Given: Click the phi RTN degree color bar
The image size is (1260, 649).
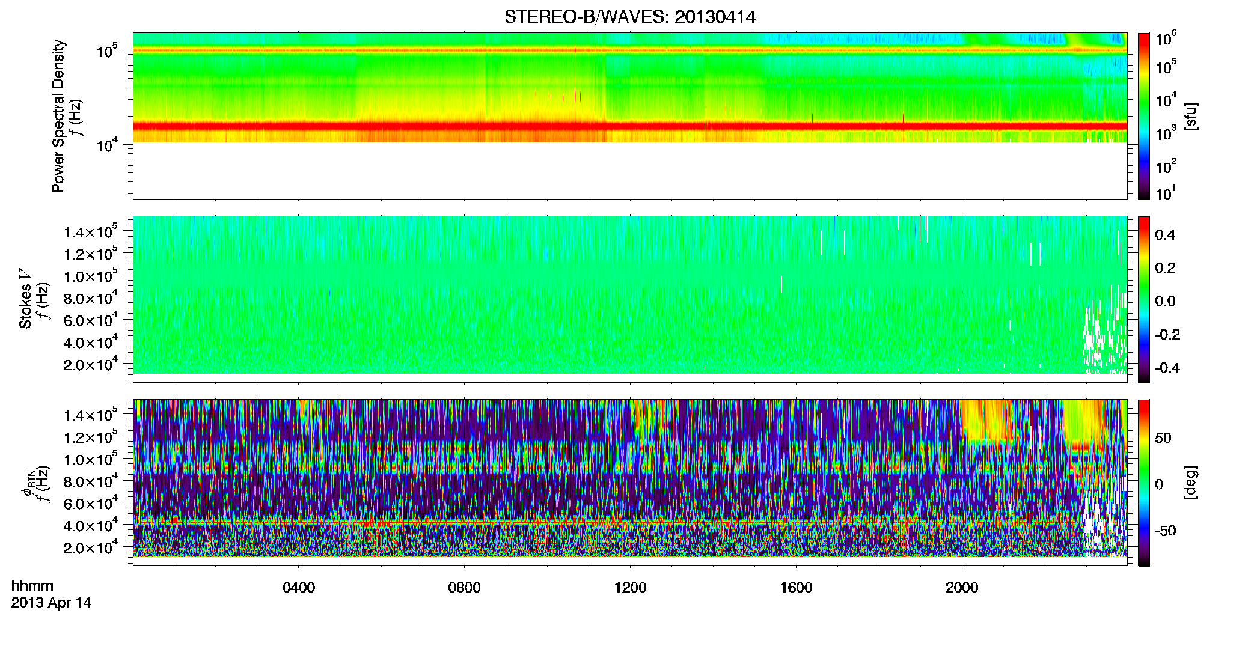Looking at the screenshot, I should pos(1143,483).
